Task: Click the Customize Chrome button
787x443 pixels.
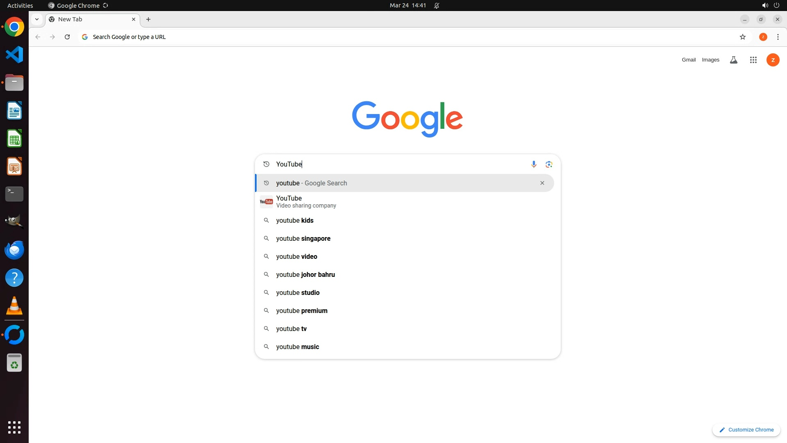Action: pyautogui.click(x=746, y=429)
